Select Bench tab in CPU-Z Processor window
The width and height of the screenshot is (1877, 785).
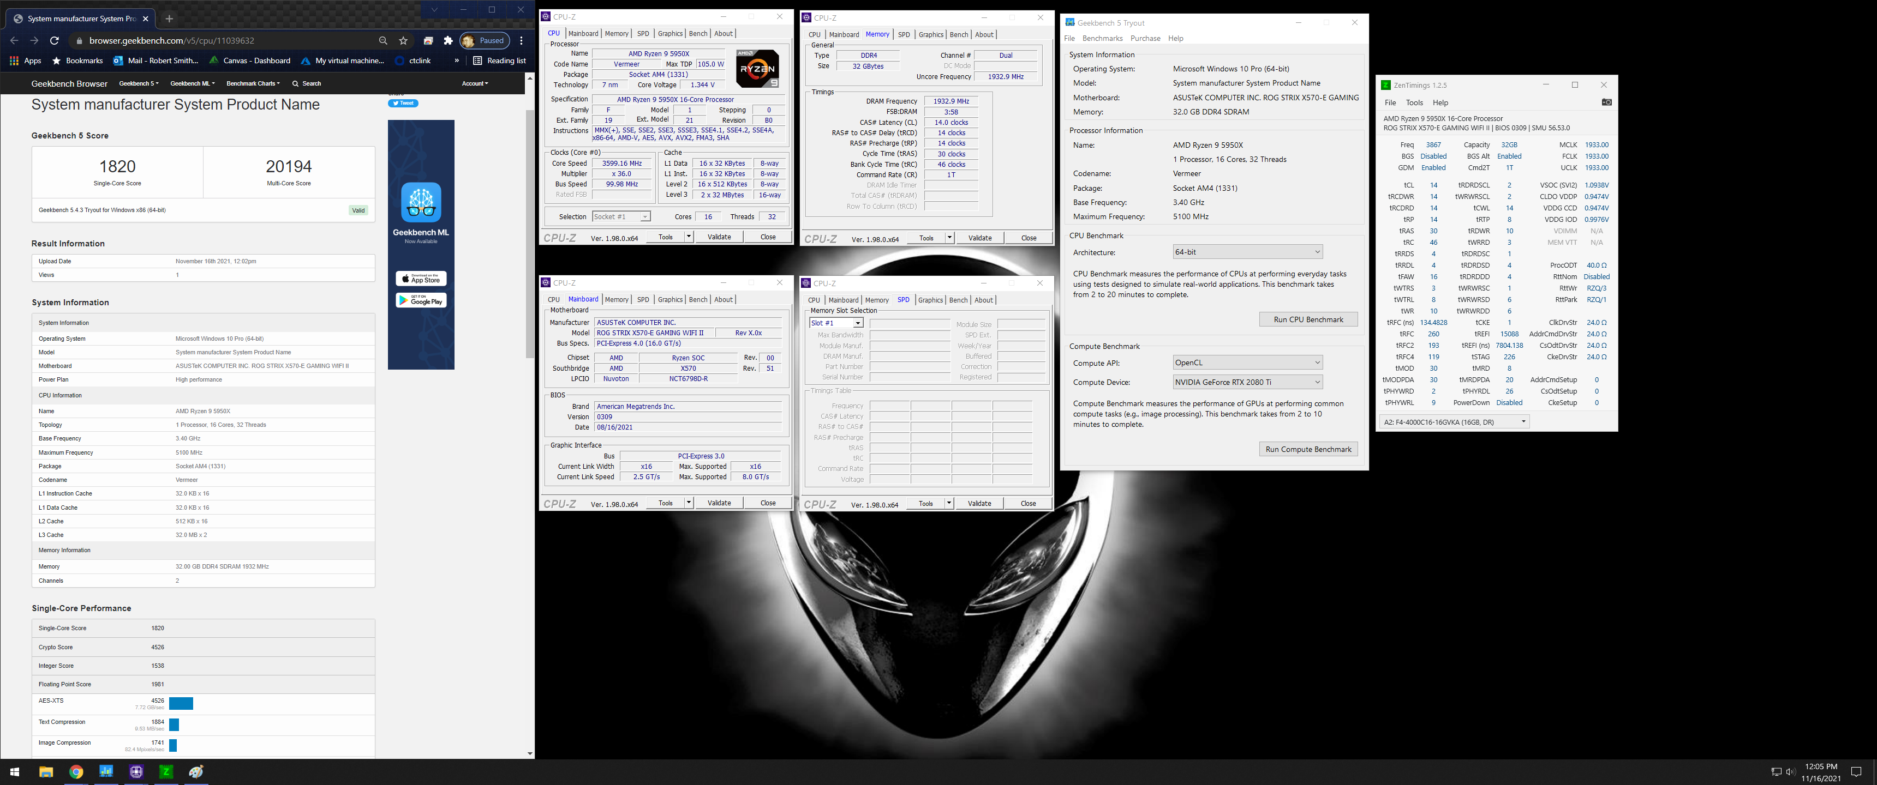coord(698,33)
